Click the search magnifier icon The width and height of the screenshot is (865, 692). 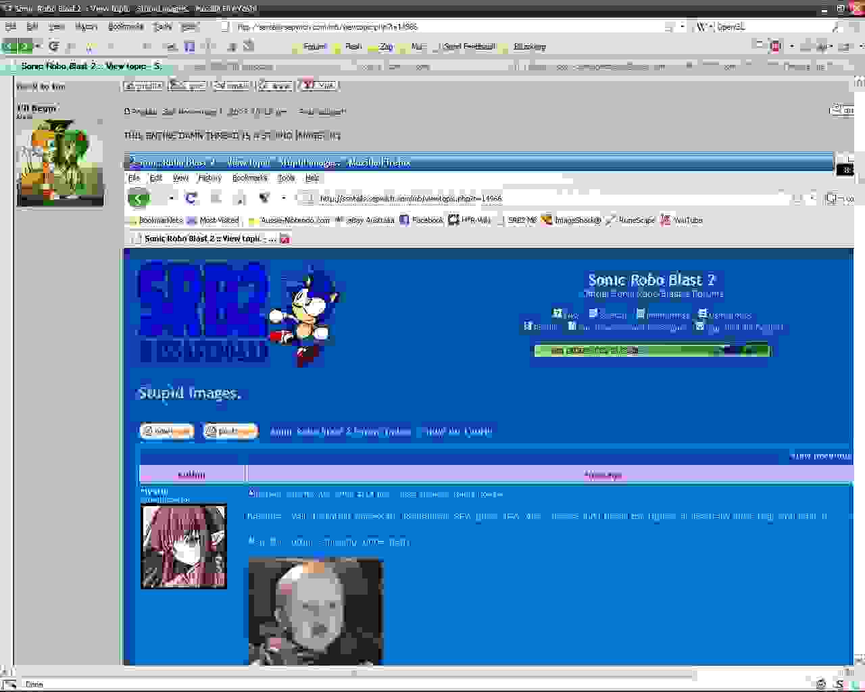[837, 27]
